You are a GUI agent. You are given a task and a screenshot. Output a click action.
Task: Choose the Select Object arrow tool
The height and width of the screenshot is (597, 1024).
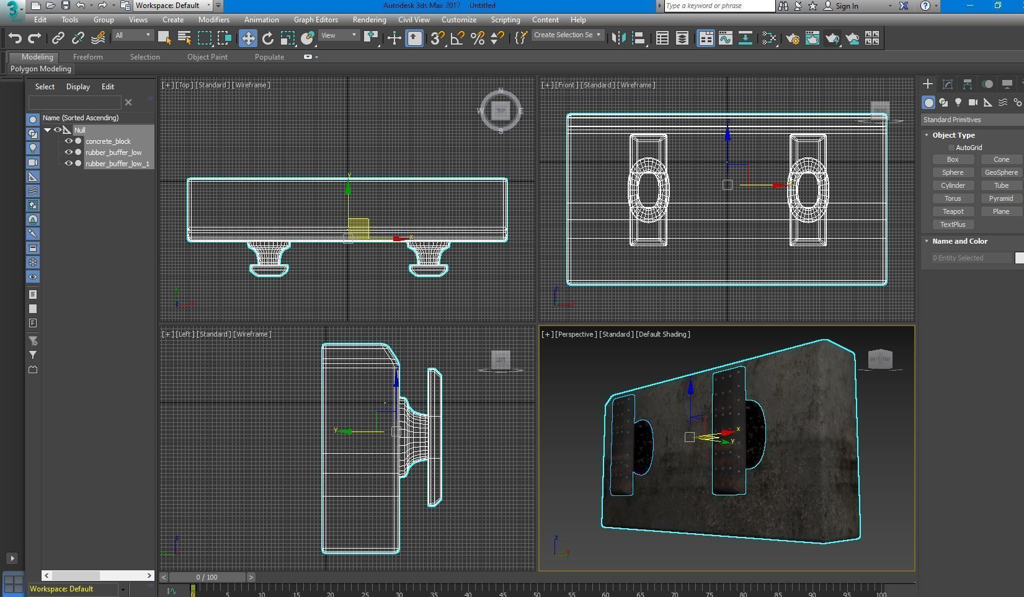164,38
